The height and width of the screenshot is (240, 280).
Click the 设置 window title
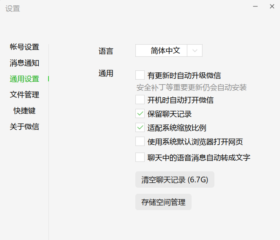coord(13,9)
